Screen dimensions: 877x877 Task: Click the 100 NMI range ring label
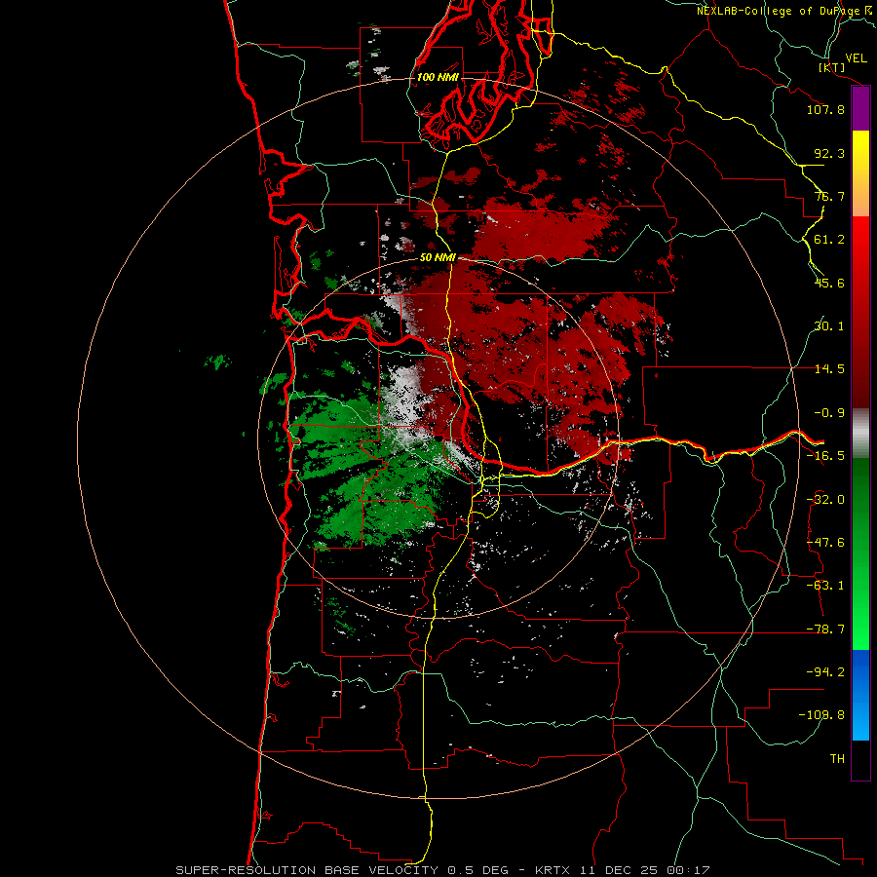[x=438, y=77]
